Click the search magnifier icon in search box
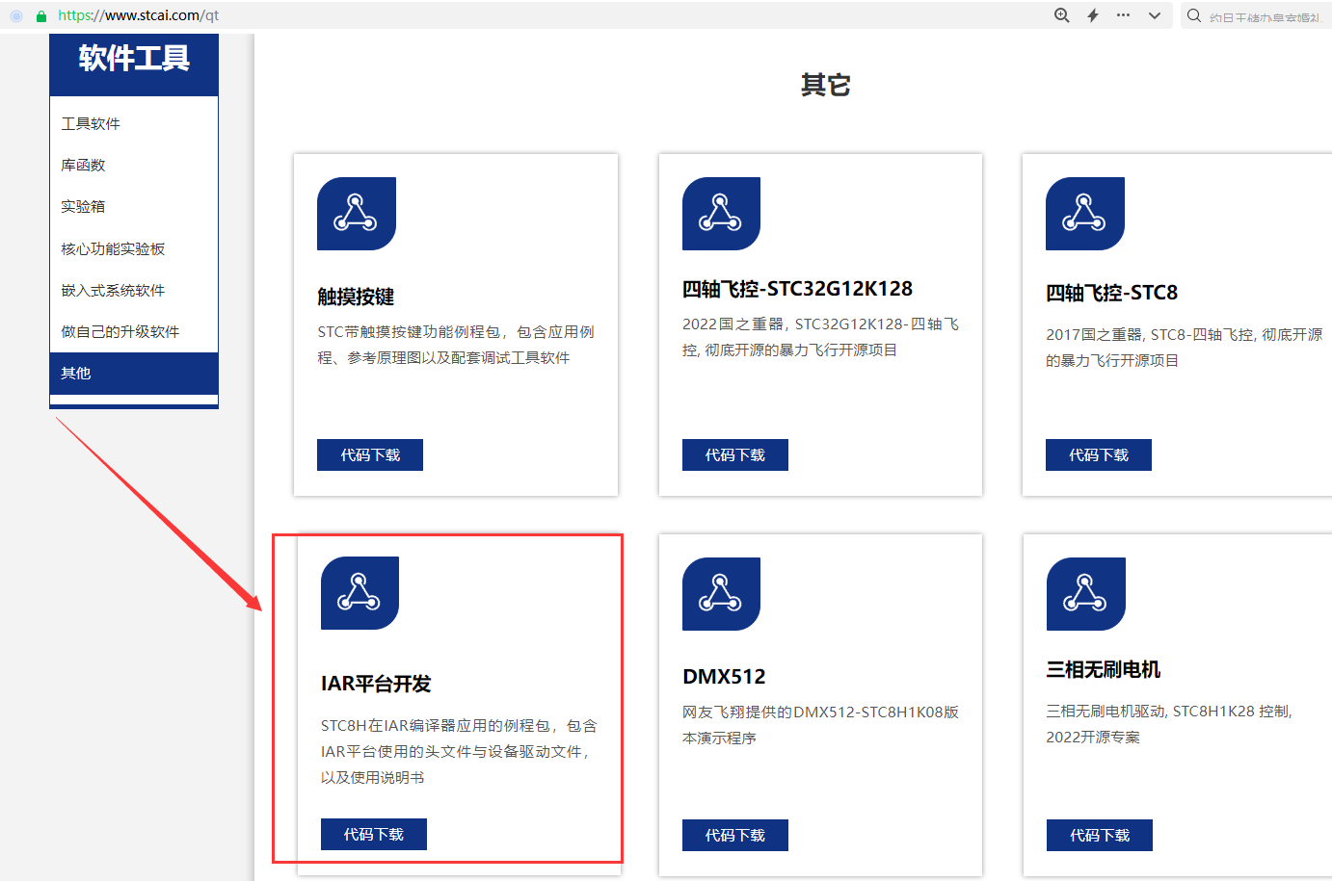 [x=1194, y=15]
